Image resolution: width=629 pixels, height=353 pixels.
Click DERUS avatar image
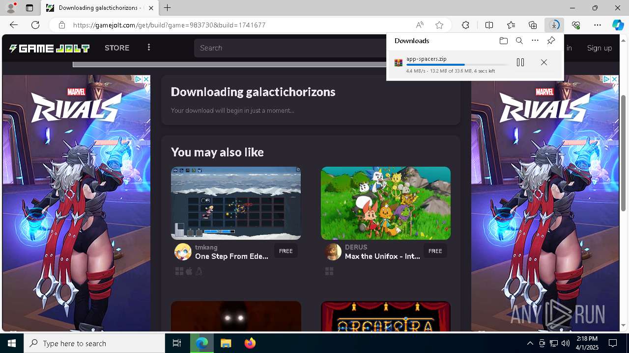333,252
